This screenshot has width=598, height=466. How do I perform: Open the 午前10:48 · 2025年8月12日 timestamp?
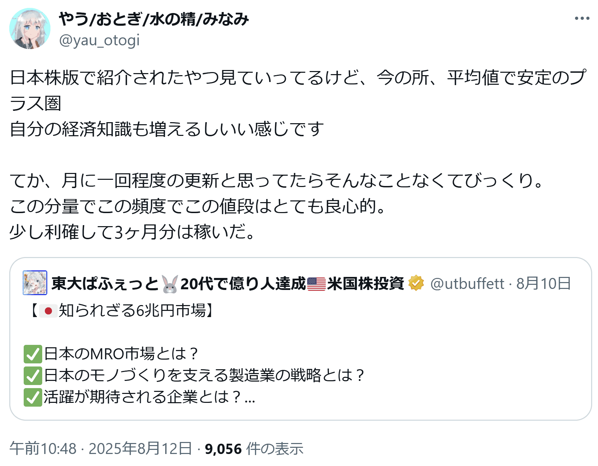click(100, 448)
